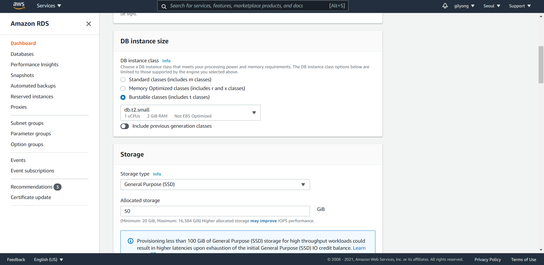544x265 pixels.
Task: Open Certificate update in sidebar
Action: pyautogui.click(x=31, y=197)
